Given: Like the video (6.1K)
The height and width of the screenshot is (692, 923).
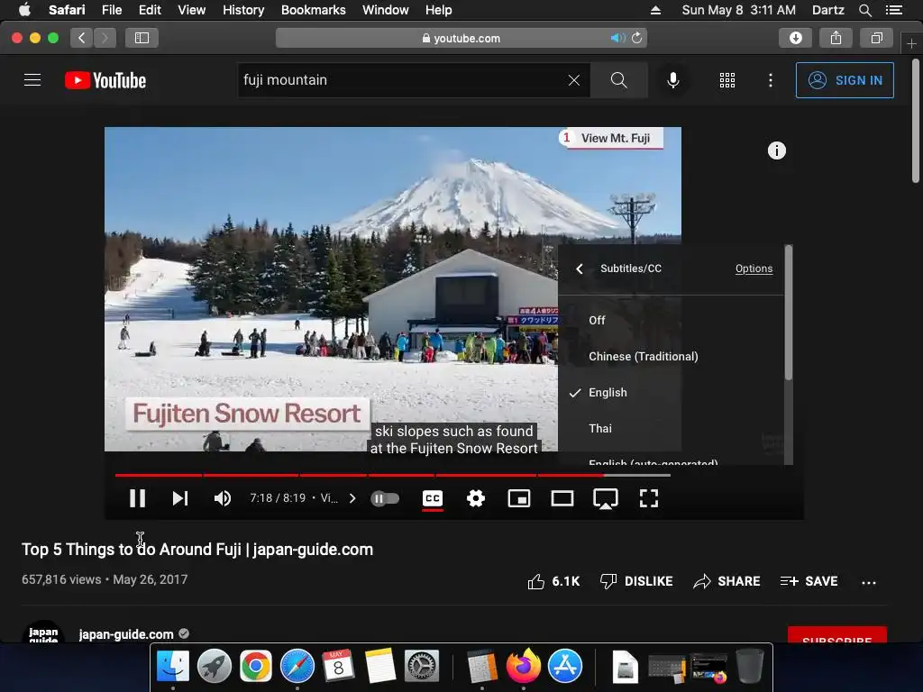Looking at the screenshot, I should (553, 581).
